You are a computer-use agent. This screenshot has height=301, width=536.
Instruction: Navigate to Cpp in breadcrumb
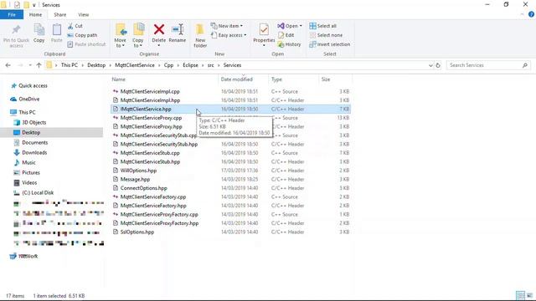pos(168,65)
